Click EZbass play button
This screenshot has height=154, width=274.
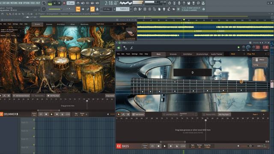click(x=164, y=146)
